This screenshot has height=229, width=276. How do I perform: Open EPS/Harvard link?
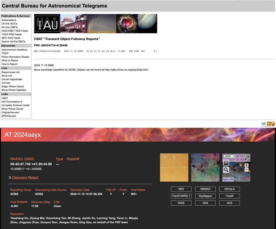pos(9,116)
